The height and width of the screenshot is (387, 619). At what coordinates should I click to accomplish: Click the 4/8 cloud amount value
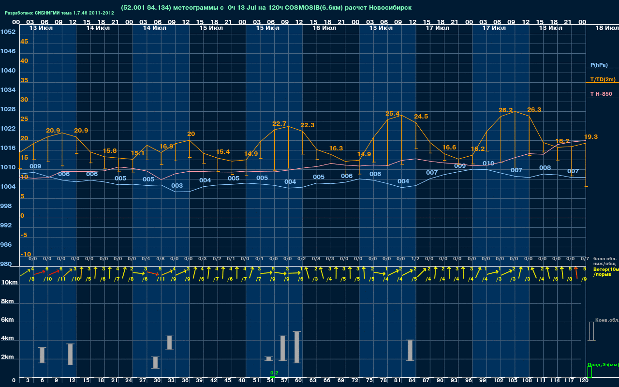point(160,259)
